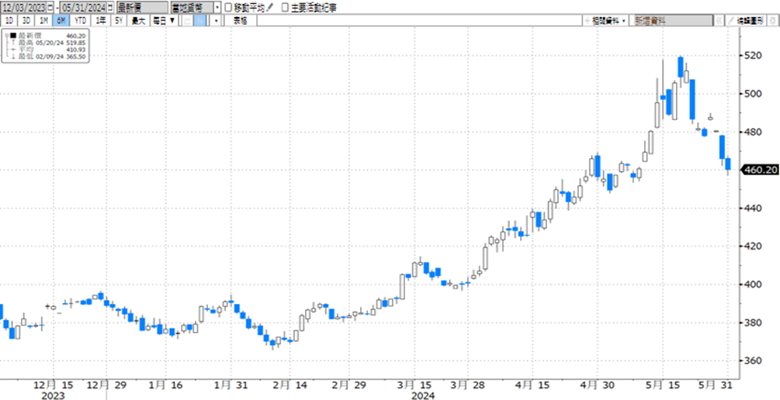
Task: Click the 最低 02/09/24 legend row
Action: [x=48, y=57]
